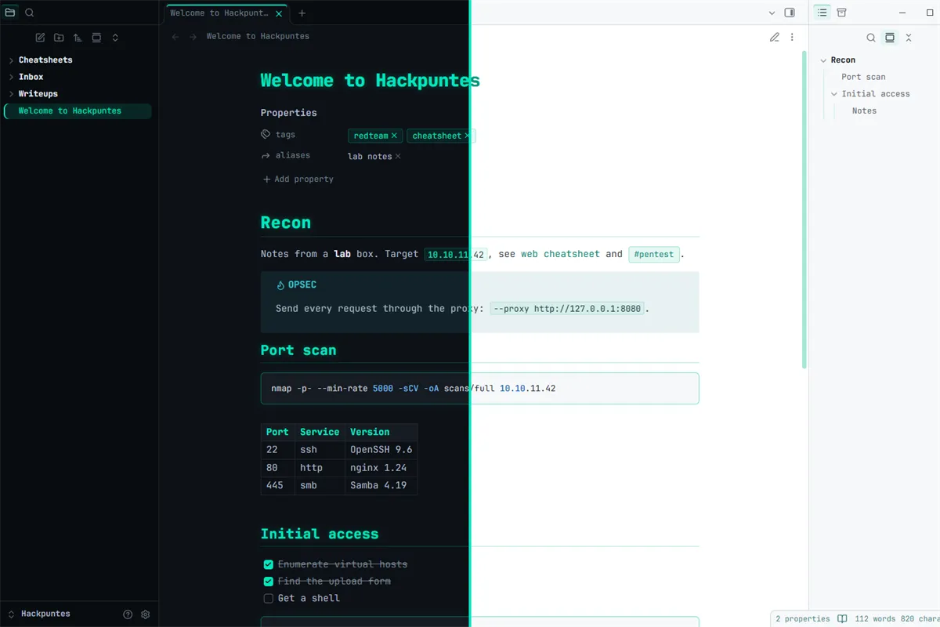Click the tags property icon

(266, 135)
